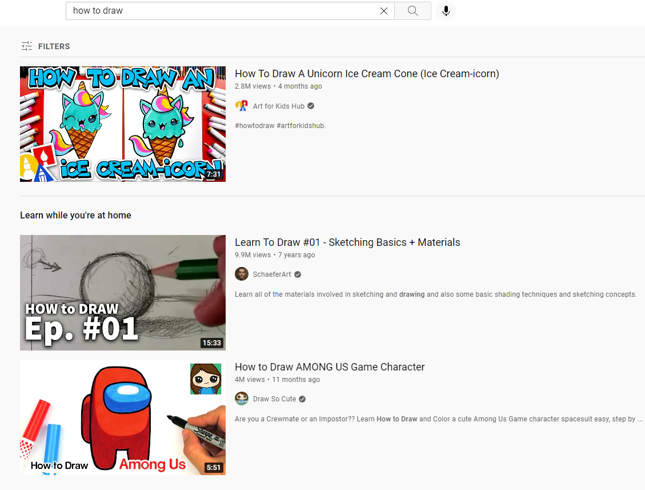
Task: Open the FILTERS menu label
Action: tap(54, 46)
